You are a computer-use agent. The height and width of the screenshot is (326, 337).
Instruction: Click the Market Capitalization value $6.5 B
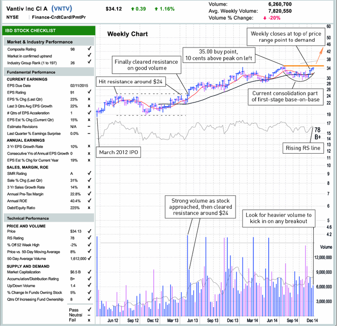(76, 272)
